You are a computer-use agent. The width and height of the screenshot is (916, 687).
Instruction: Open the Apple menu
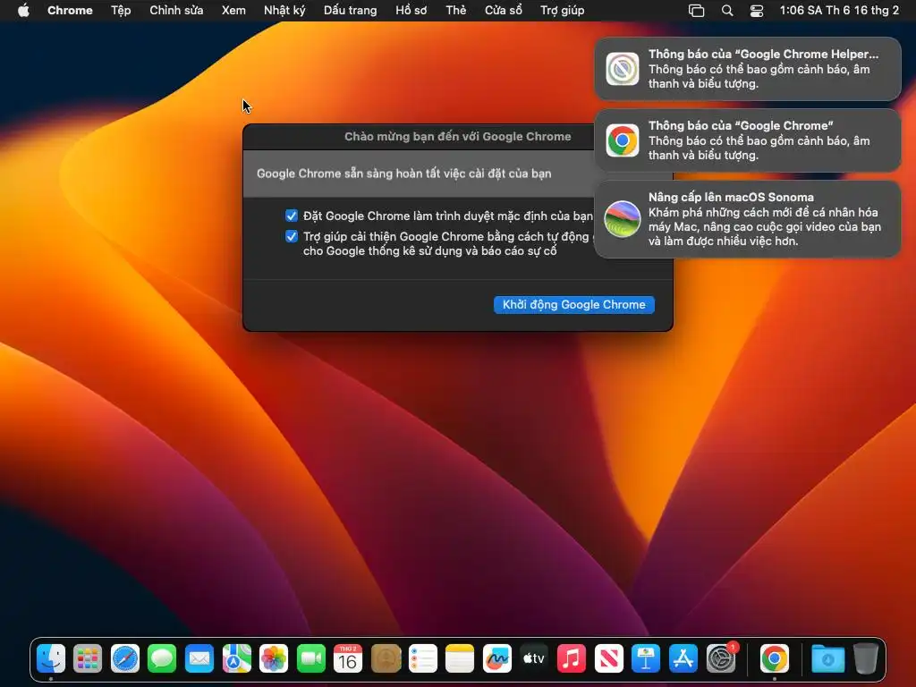click(x=23, y=11)
